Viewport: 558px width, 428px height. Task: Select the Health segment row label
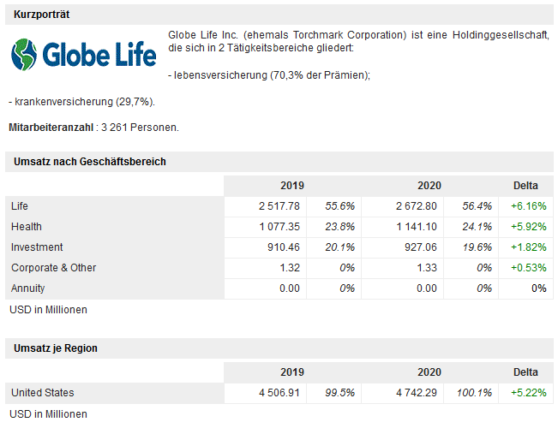pos(27,227)
